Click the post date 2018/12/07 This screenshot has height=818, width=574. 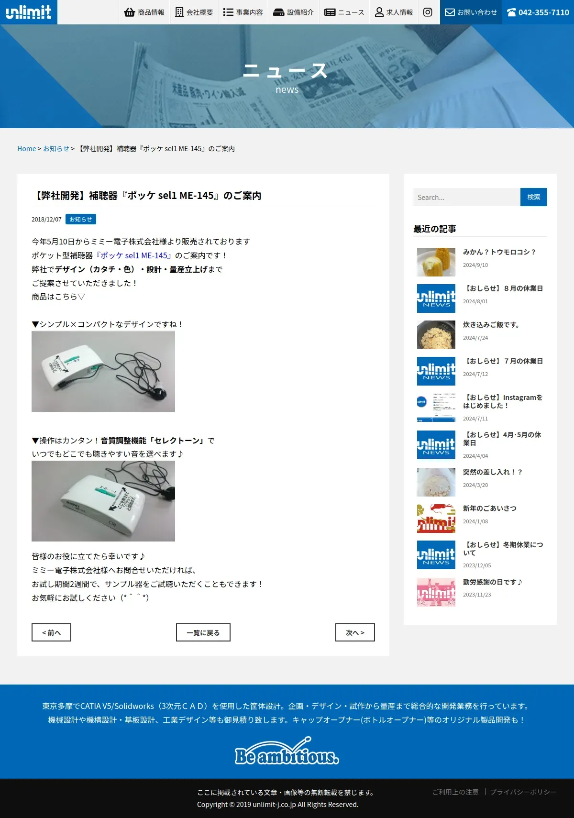(46, 220)
